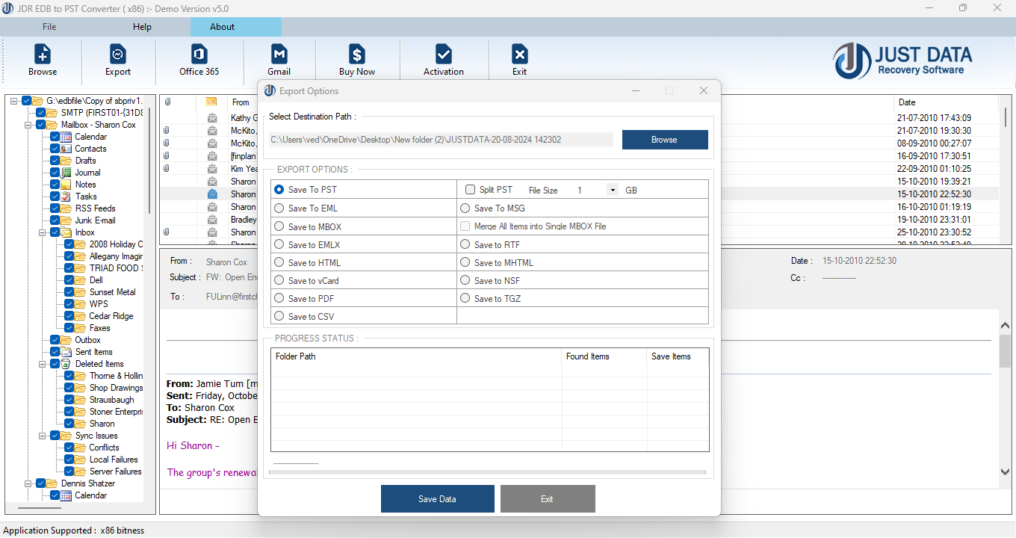Collapse the Inbox tree node

pyautogui.click(x=41, y=232)
